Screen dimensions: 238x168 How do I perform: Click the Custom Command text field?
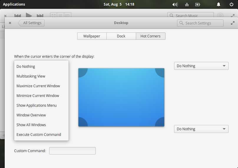(x=72, y=151)
